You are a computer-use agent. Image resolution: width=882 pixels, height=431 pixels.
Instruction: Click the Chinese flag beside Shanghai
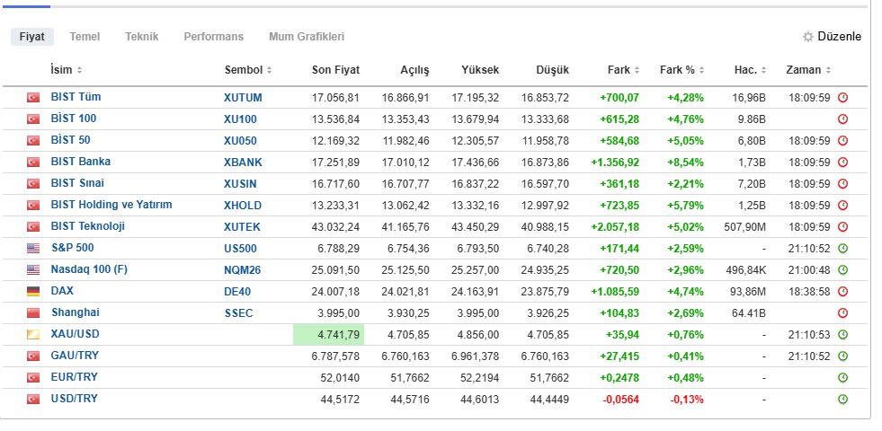coord(33,313)
